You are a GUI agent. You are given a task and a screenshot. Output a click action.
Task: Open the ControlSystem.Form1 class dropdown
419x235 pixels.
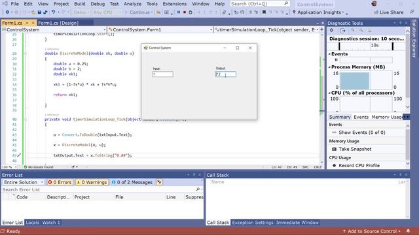160,29
